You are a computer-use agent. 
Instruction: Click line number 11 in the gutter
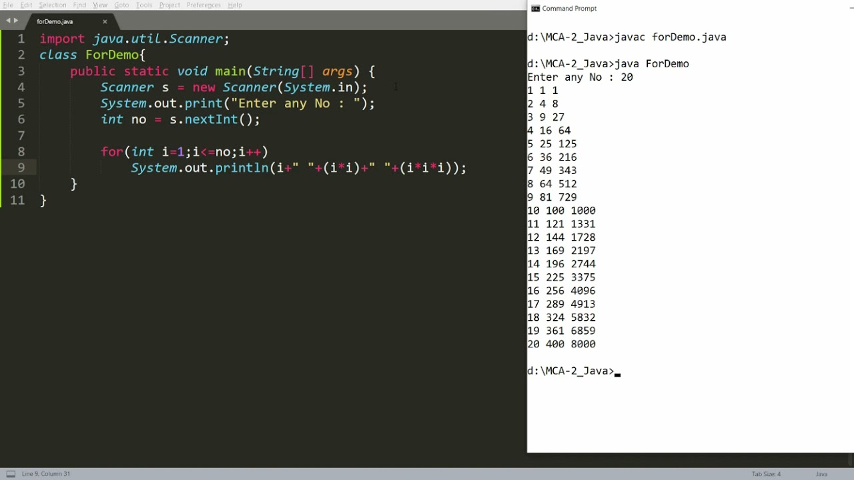[17, 200]
